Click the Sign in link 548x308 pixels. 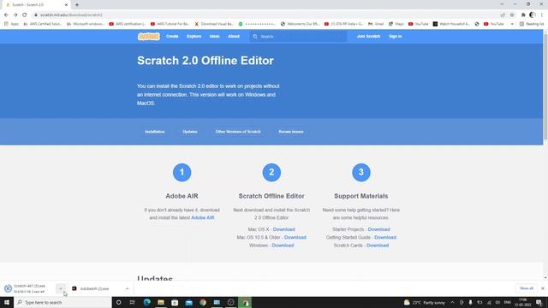click(x=396, y=36)
